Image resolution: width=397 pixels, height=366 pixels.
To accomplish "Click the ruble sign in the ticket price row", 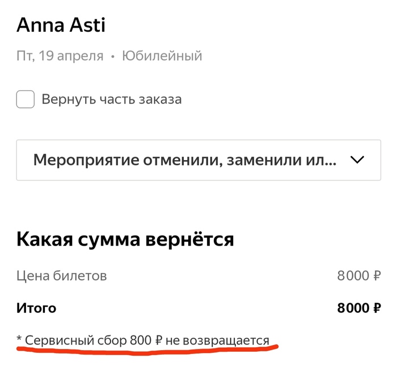I will 377,277.
